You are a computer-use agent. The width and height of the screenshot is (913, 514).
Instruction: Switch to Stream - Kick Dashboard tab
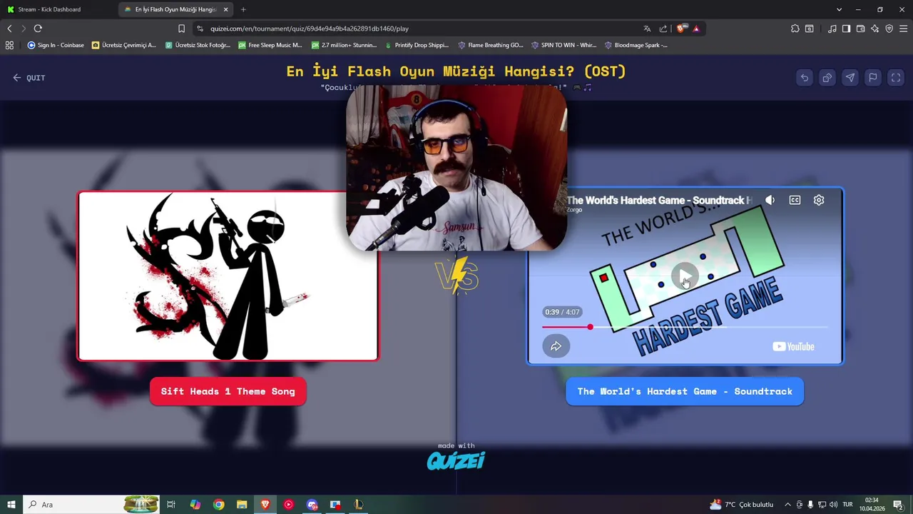point(57,9)
